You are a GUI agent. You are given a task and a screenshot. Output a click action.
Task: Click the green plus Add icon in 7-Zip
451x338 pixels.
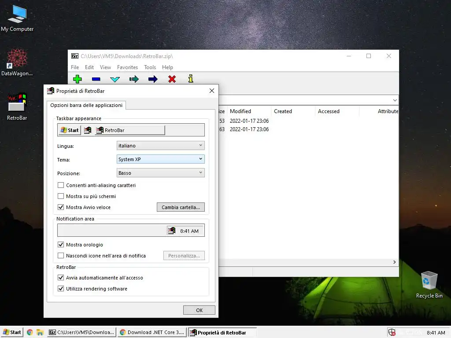78,79
